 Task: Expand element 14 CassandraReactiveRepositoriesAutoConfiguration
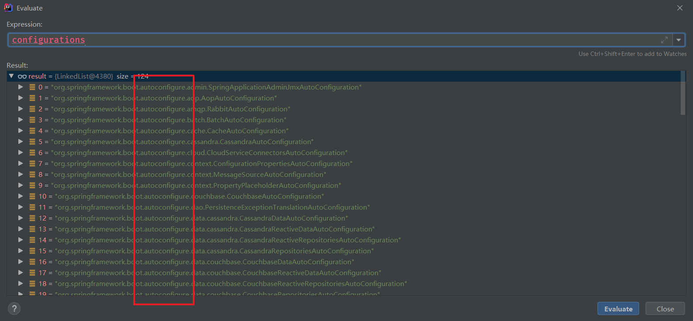[20, 240]
